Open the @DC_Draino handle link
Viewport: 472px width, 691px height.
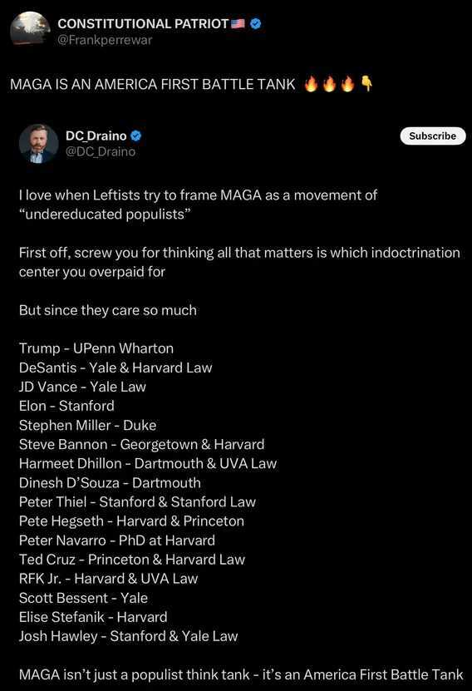(101, 151)
